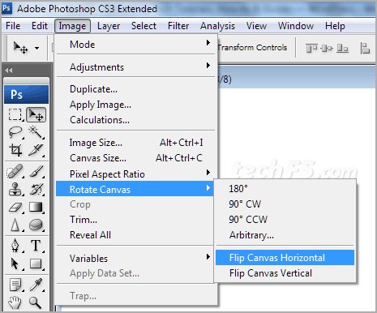
Task: Choose Arbitrary... rotation option
Action: (x=285, y=235)
